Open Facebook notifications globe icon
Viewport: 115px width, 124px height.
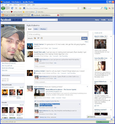click(x=19, y=20)
